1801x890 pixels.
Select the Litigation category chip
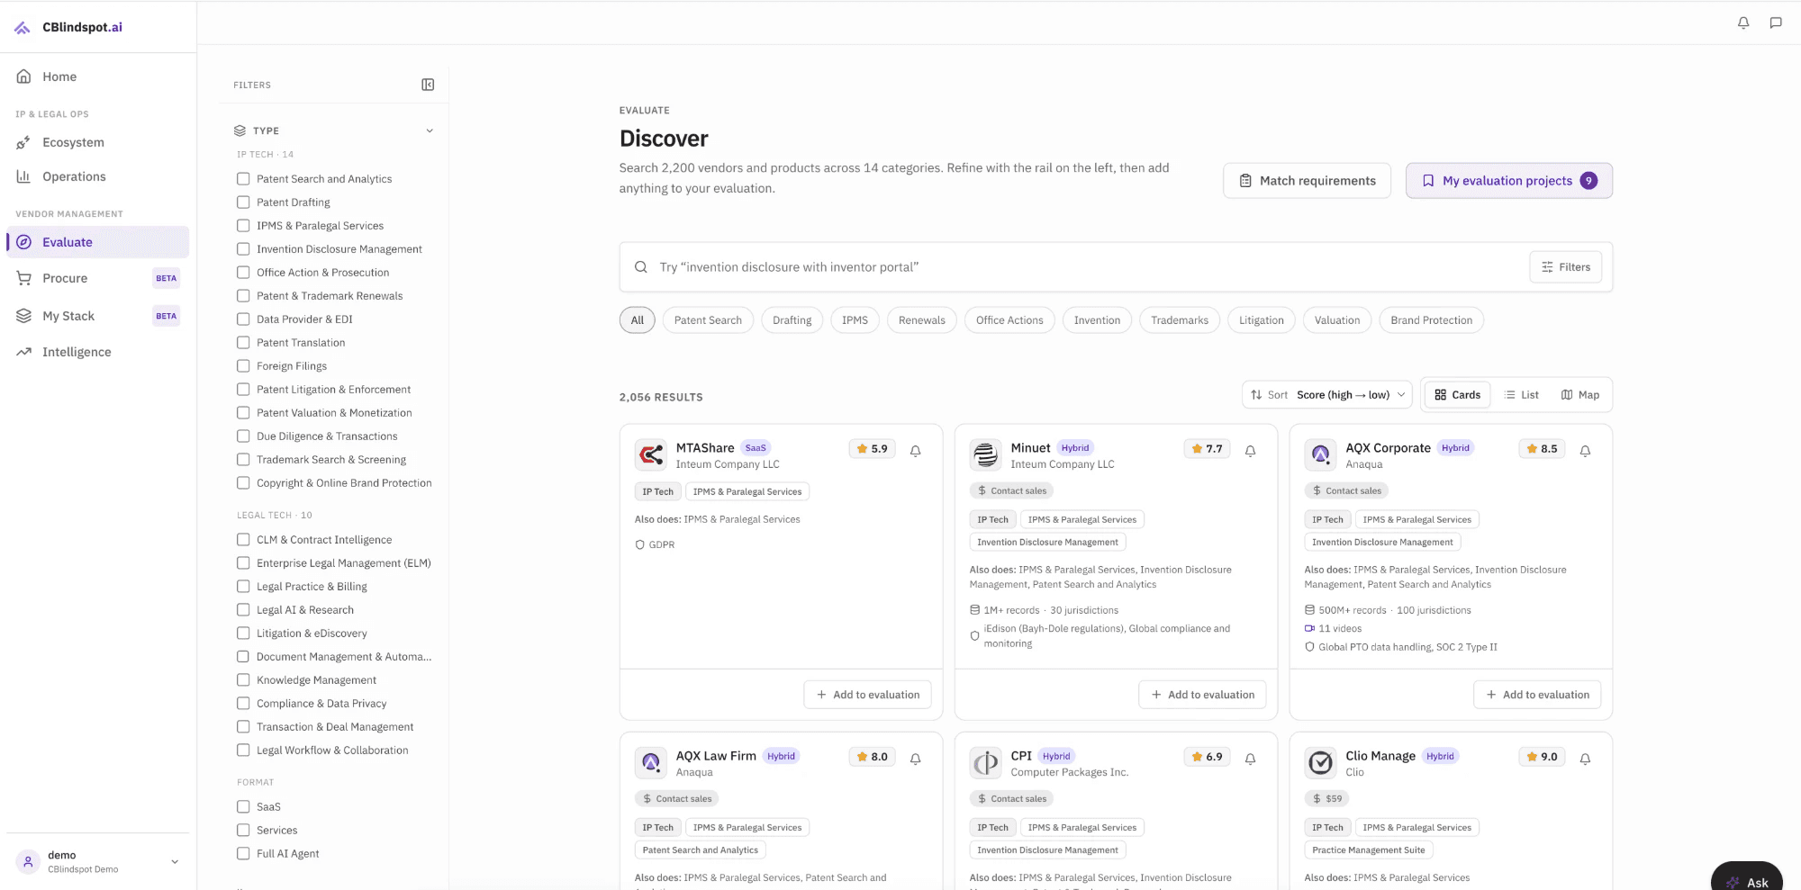pos(1262,320)
